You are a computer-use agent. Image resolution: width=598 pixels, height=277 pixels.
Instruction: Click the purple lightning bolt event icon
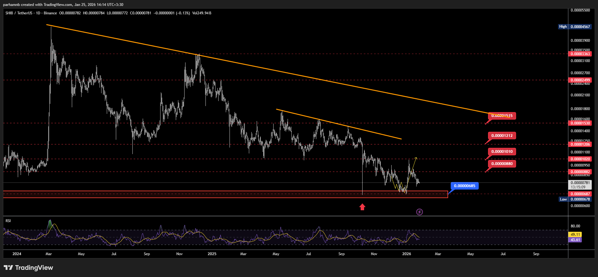[419, 212]
